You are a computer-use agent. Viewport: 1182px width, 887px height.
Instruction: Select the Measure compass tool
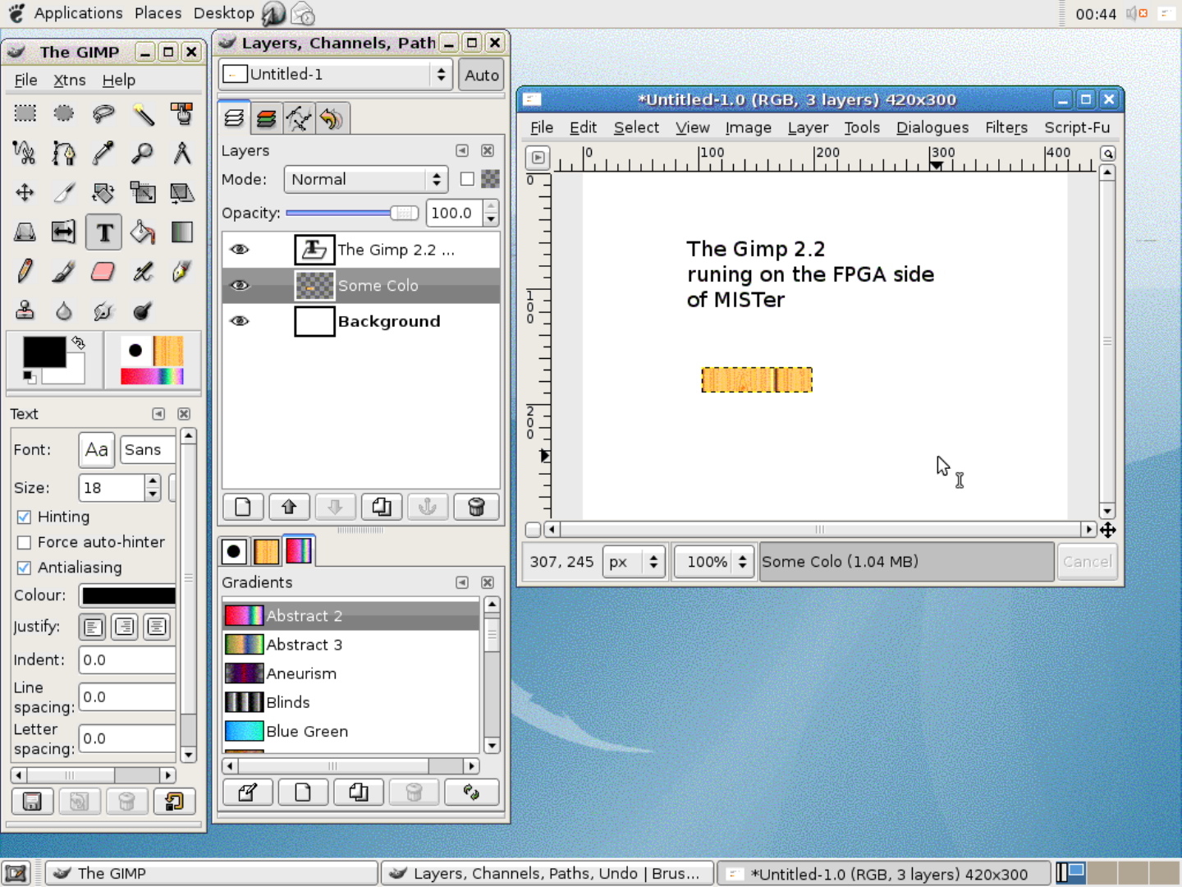182,153
